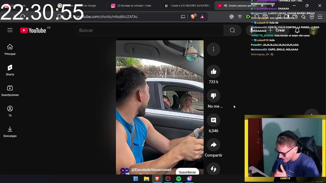This screenshot has height=183, width=326.
Task: Click the 6,046 comment count
Action: (213, 131)
